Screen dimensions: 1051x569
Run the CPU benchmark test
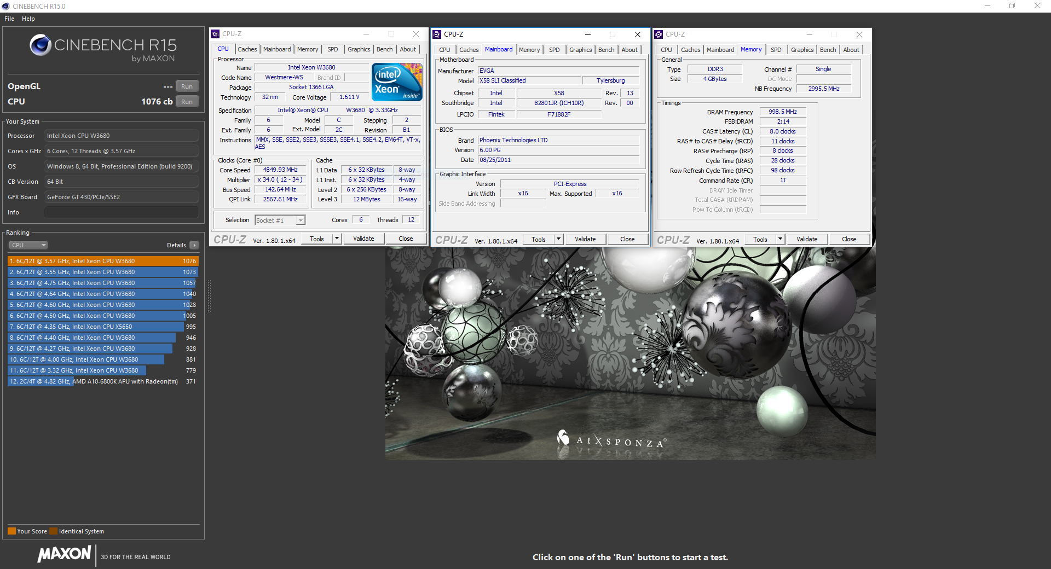tap(187, 102)
